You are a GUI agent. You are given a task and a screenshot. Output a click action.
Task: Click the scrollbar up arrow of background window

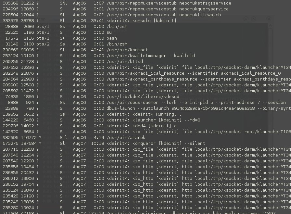270,25
